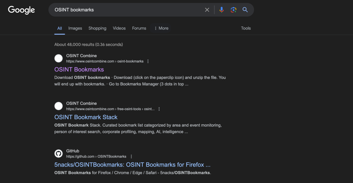This screenshot has height=183, width=353.
Task: Click the Google logo
Action: (x=21, y=10)
